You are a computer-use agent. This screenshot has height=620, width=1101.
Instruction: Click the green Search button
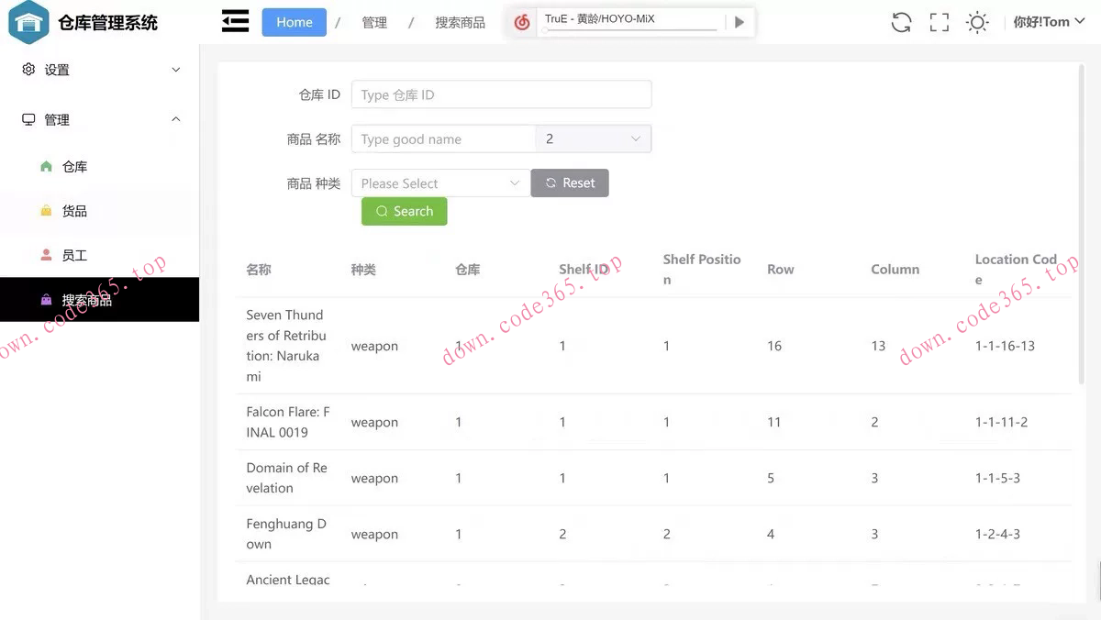point(404,211)
